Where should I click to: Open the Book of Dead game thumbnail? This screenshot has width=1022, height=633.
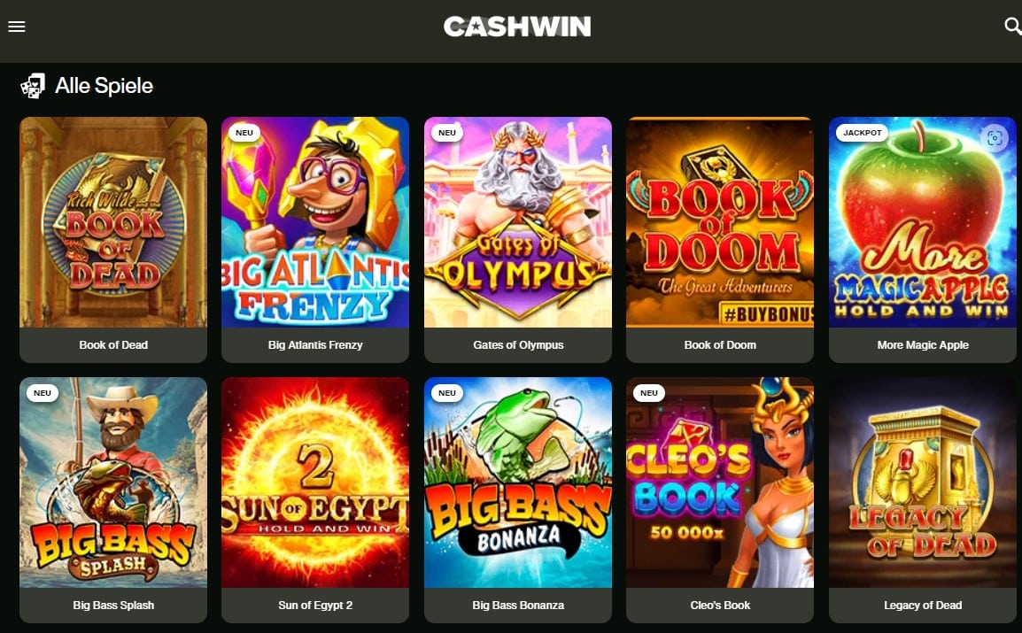click(113, 222)
